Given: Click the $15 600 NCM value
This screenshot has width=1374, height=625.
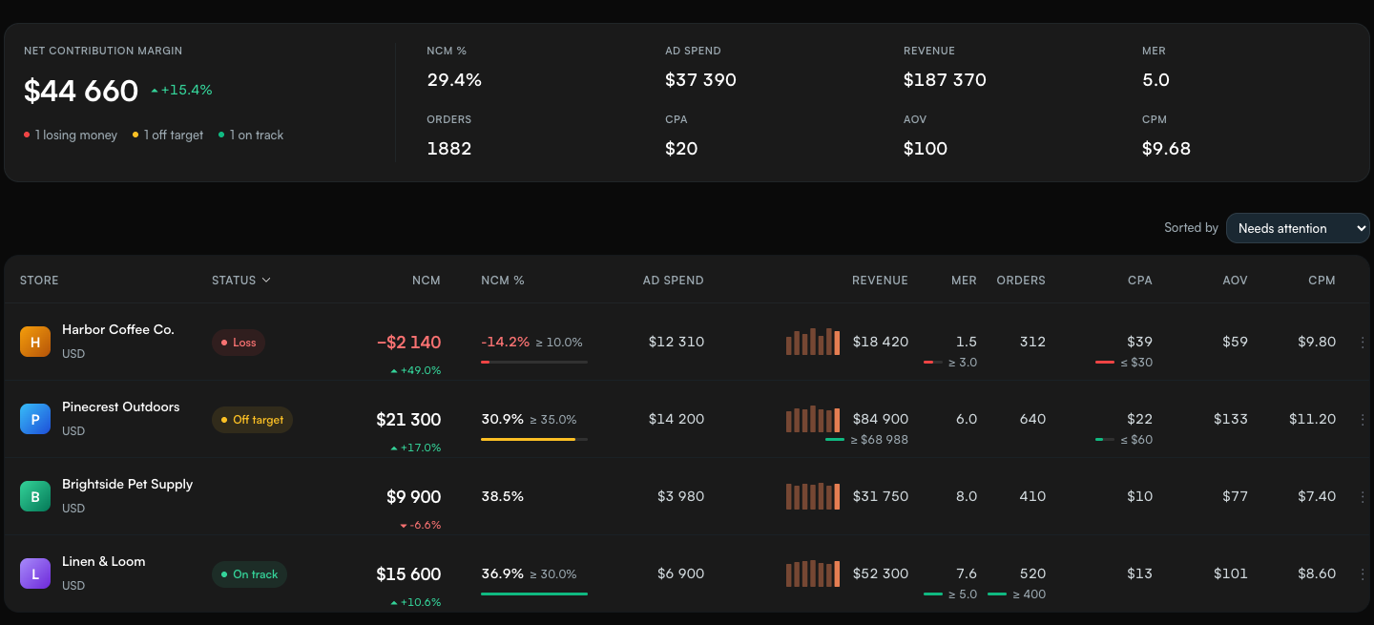Looking at the screenshot, I should coord(408,574).
